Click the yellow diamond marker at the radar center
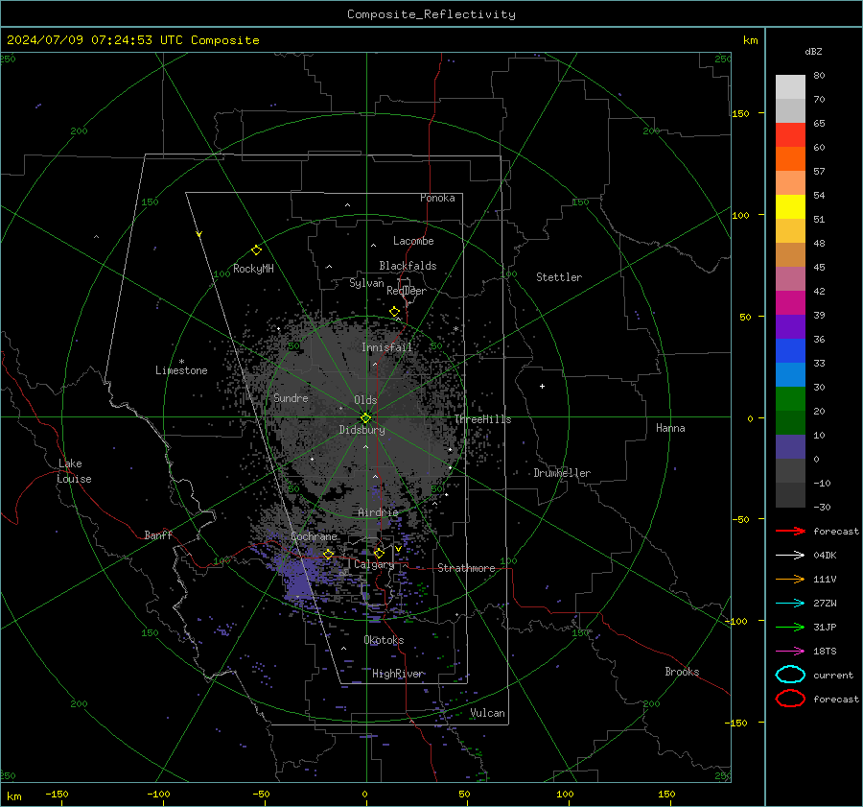 coord(366,418)
